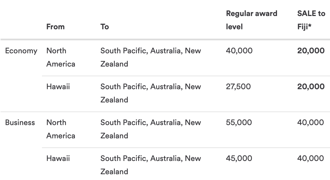The width and height of the screenshot is (330, 180).
Task: Click the 45,000 regular award value
Action: point(239,158)
